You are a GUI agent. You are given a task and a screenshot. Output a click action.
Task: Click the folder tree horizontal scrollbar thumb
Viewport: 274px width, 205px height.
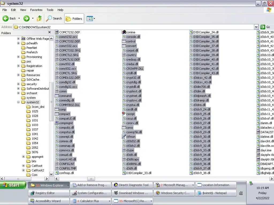point(18,179)
